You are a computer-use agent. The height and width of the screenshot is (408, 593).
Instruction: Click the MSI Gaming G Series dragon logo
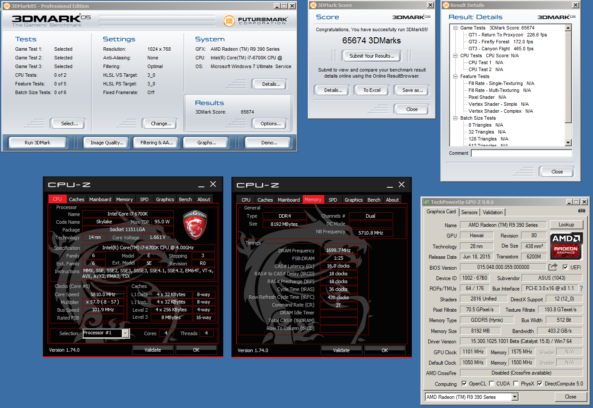point(195,225)
